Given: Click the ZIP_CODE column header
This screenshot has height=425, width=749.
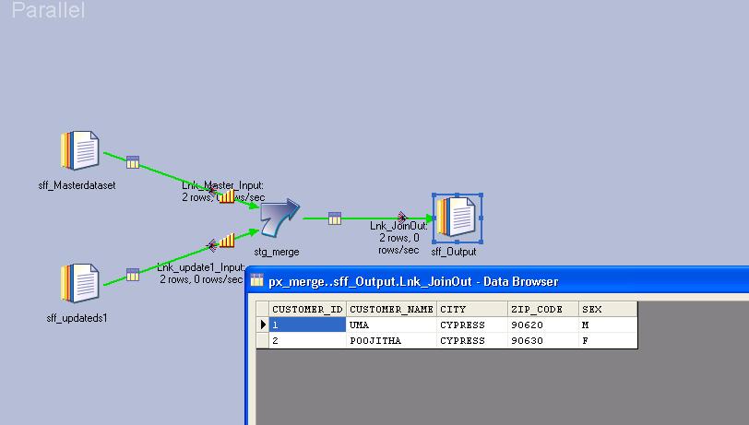Looking at the screenshot, I should pyautogui.click(x=542, y=310).
